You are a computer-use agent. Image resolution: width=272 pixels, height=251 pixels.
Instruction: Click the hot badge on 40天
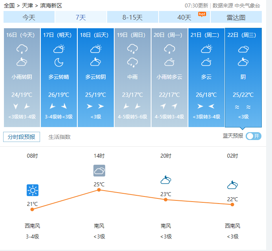202,14
